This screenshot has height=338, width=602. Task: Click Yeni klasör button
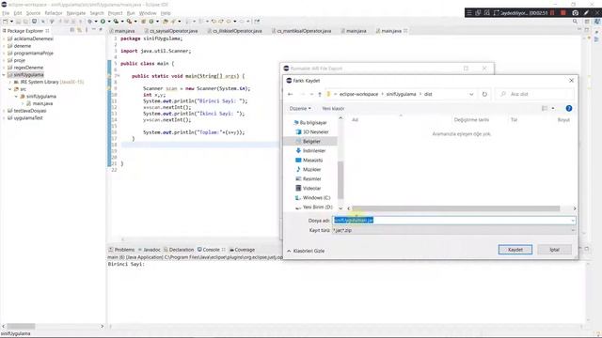pyautogui.click(x=333, y=109)
